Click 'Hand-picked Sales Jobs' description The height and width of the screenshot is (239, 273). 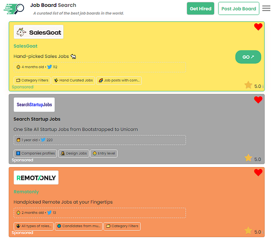click(x=41, y=56)
